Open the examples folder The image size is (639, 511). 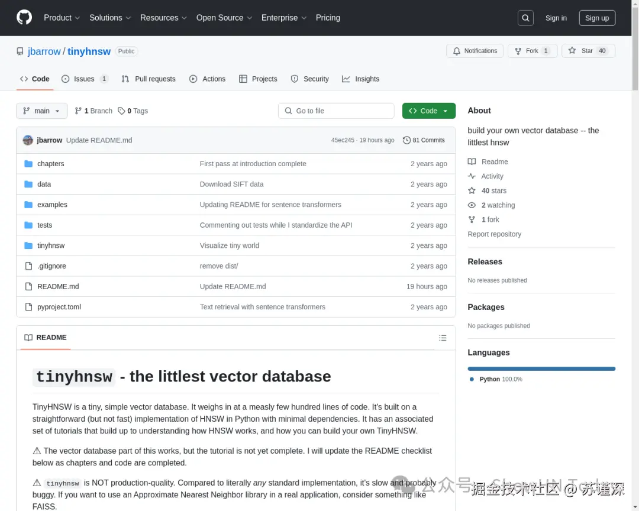click(x=52, y=205)
